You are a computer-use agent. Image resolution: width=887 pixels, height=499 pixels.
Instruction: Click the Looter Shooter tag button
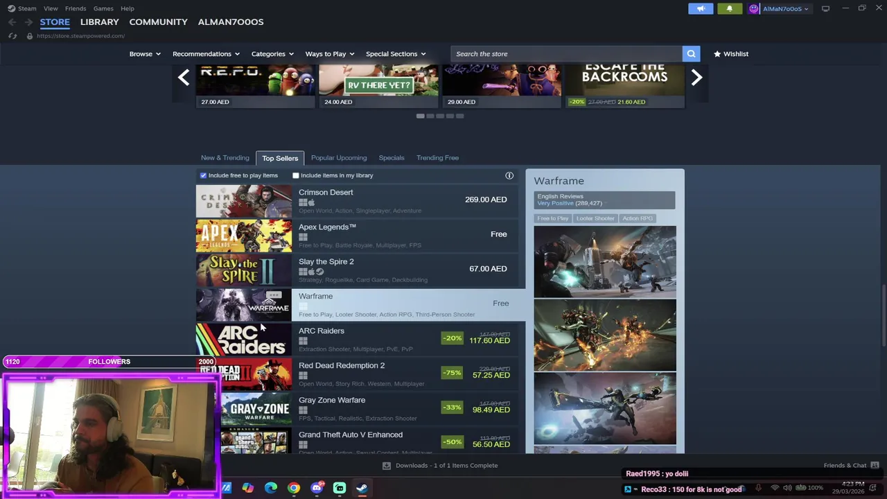[595, 218]
